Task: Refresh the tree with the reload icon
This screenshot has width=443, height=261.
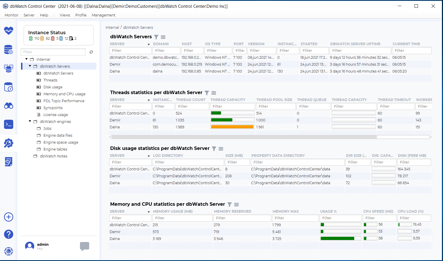Action: coord(91,52)
